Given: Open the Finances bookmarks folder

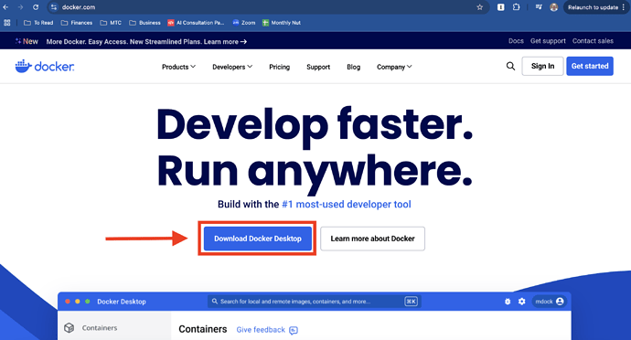Looking at the screenshot, I should [x=77, y=23].
